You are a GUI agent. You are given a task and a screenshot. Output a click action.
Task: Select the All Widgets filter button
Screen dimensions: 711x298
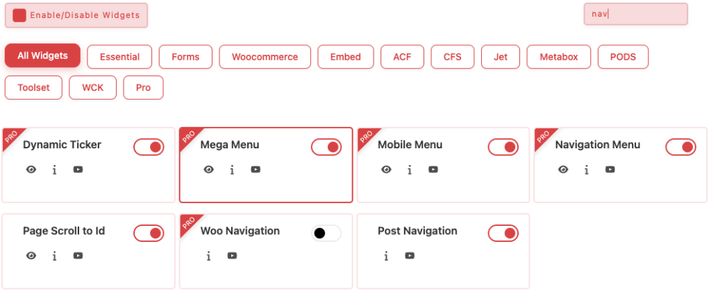click(42, 56)
